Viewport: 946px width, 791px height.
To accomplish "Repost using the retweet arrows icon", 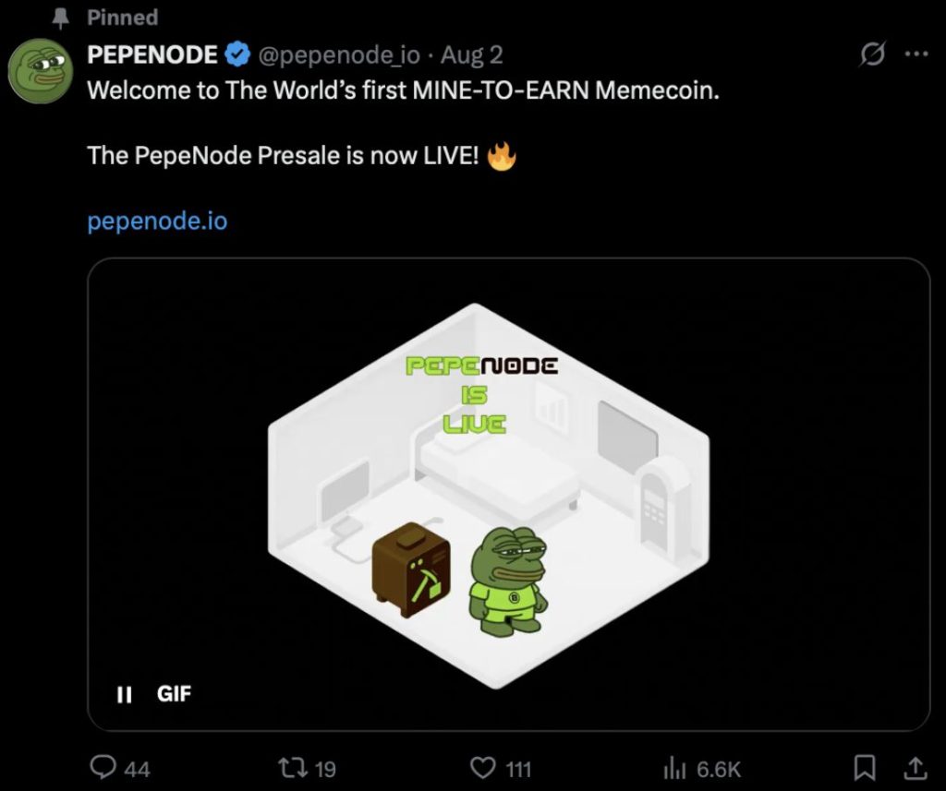I will coord(292,768).
